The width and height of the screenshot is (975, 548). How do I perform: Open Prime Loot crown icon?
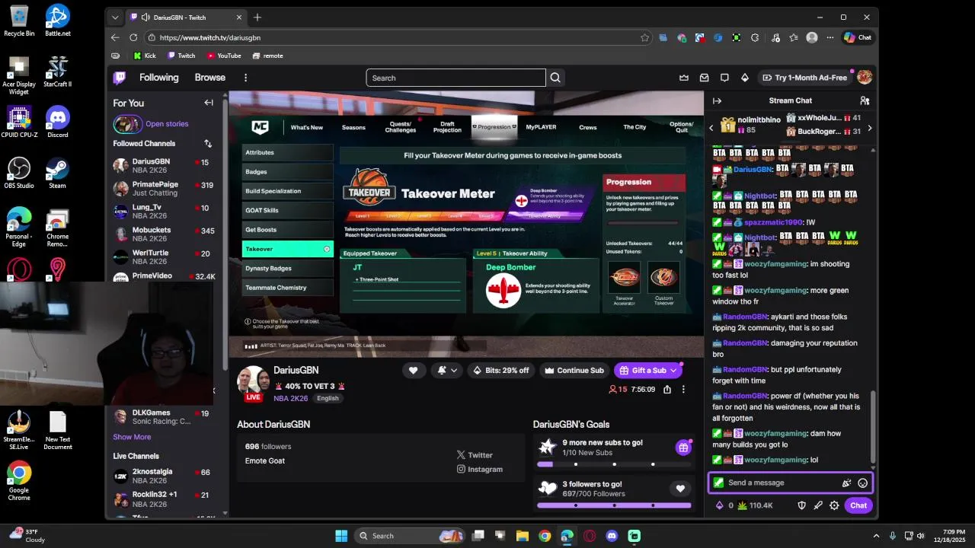(x=684, y=78)
